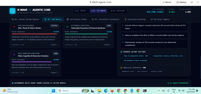Open Task View from taskbar
The height and width of the screenshot is (94, 201).
[93, 91]
